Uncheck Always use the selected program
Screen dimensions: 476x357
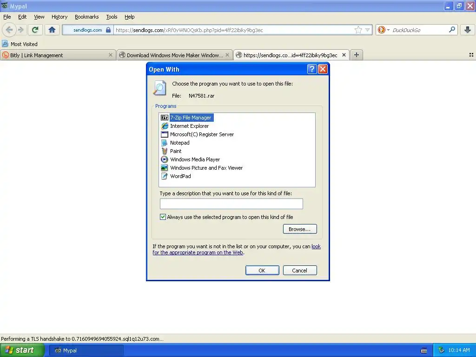[163, 217]
